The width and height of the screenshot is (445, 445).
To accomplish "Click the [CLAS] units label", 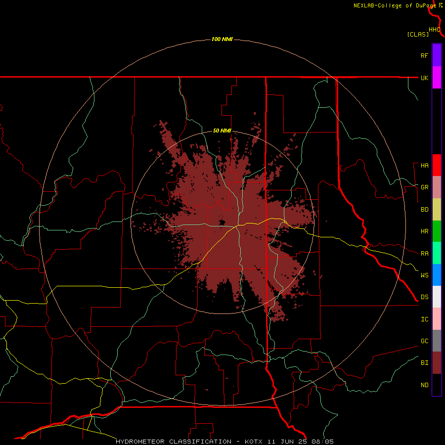I will click(x=418, y=34).
